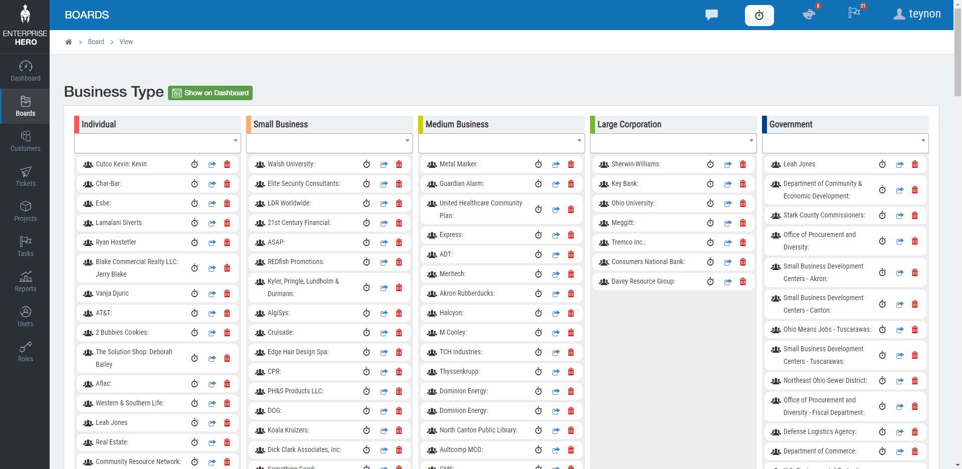
Task: Open Users in sidebar
Action: [x=25, y=317]
